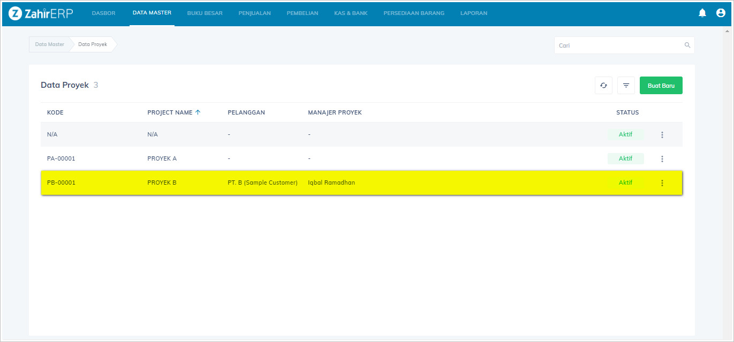Click the search magnifier icon
Viewport: 734px width, 342px height.
click(687, 45)
